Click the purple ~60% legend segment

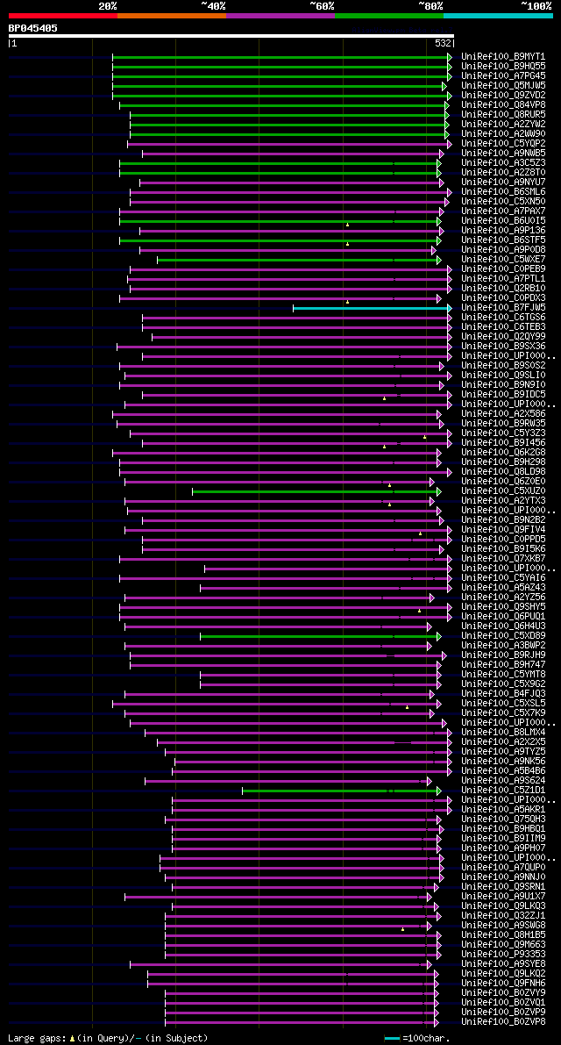tap(280, 15)
